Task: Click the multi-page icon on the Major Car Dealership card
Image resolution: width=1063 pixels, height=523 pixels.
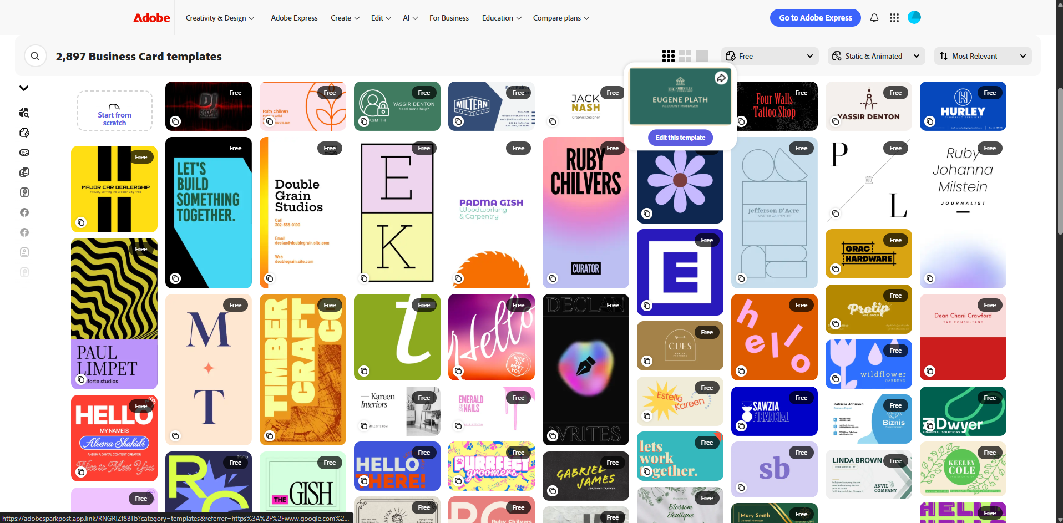Action: pyautogui.click(x=81, y=222)
